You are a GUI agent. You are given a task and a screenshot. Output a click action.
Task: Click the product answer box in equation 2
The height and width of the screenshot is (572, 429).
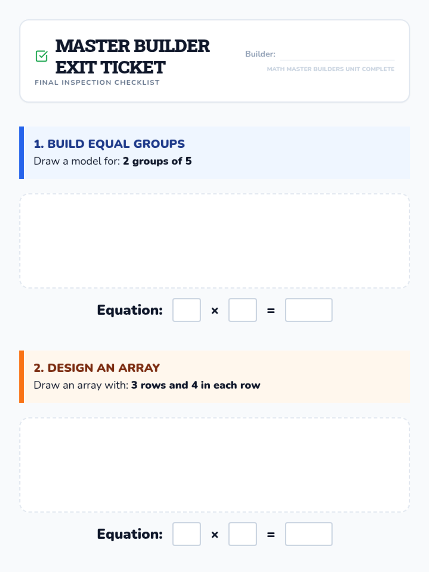[309, 534]
